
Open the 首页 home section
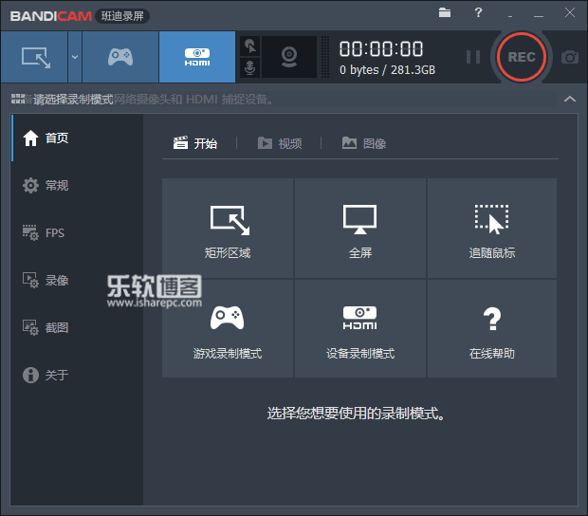[x=77, y=138]
